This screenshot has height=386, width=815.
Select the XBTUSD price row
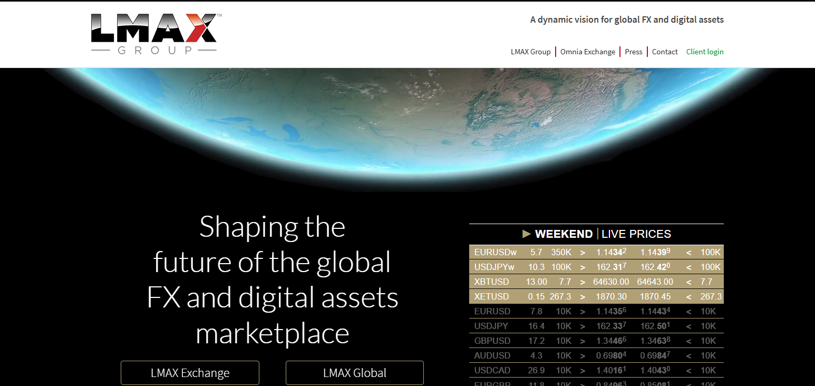596,282
